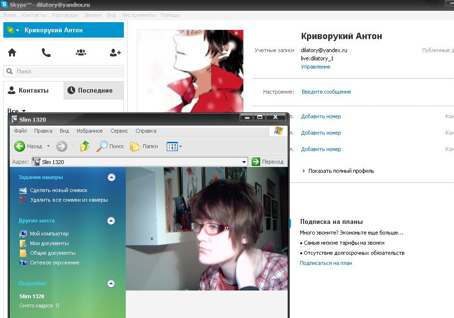Open Мой компьютер link
Image resolution: width=454 pixels, height=318 pixels.
click(x=49, y=234)
